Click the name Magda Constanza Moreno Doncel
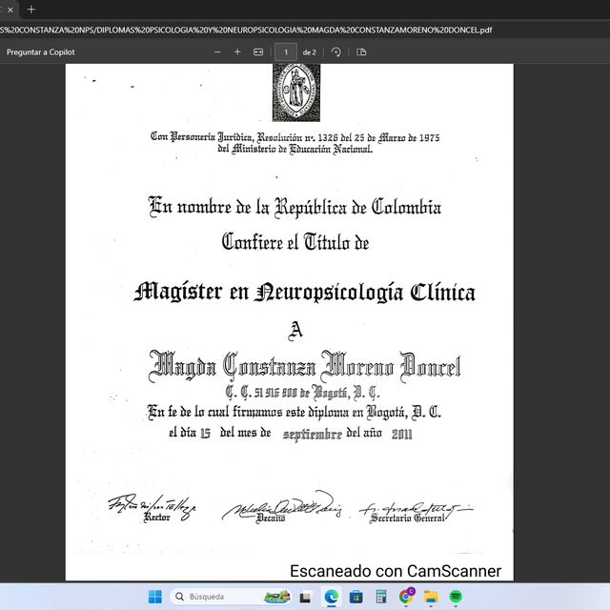Screen dimensions: 610x610 (304, 366)
